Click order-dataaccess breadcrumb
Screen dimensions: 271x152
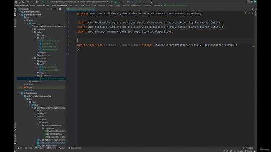tap(59, 5)
